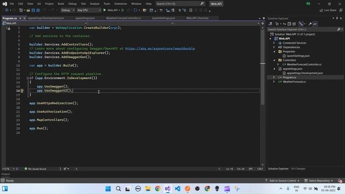The image size is (345, 194).
Task: Expand Connected Services node
Action: pos(274,43)
